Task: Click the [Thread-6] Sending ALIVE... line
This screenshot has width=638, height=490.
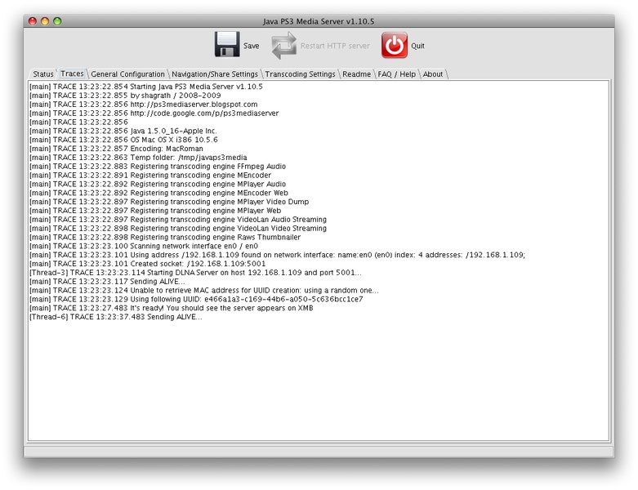Action: pos(115,317)
